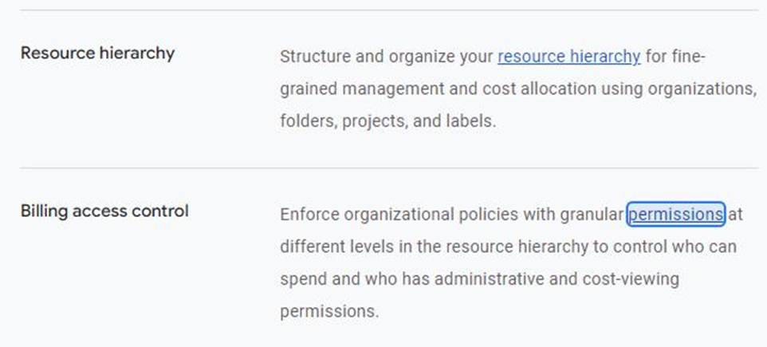Click the words "grained management"

pyautogui.click(x=361, y=89)
